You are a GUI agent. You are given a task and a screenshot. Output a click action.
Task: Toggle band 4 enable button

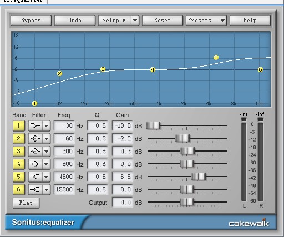[x=19, y=164]
